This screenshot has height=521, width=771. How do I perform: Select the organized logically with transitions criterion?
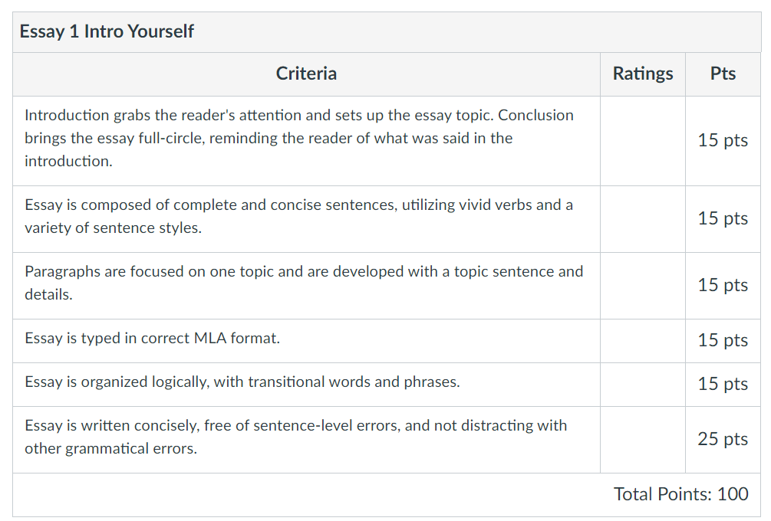click(x=242, y=382)
